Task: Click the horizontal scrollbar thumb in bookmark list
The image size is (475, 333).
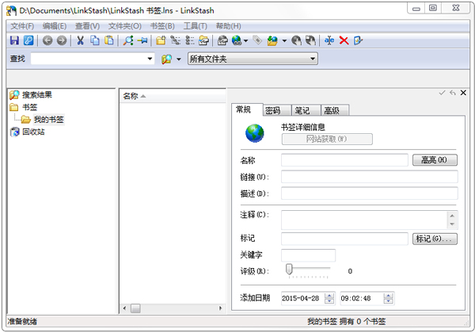Action: pos(135,308)
